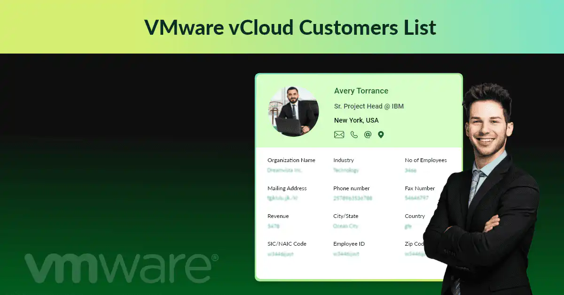Click the 'Revenue' label
The height and width of the screenshot is (295, 564).
[x=278, y=216]
